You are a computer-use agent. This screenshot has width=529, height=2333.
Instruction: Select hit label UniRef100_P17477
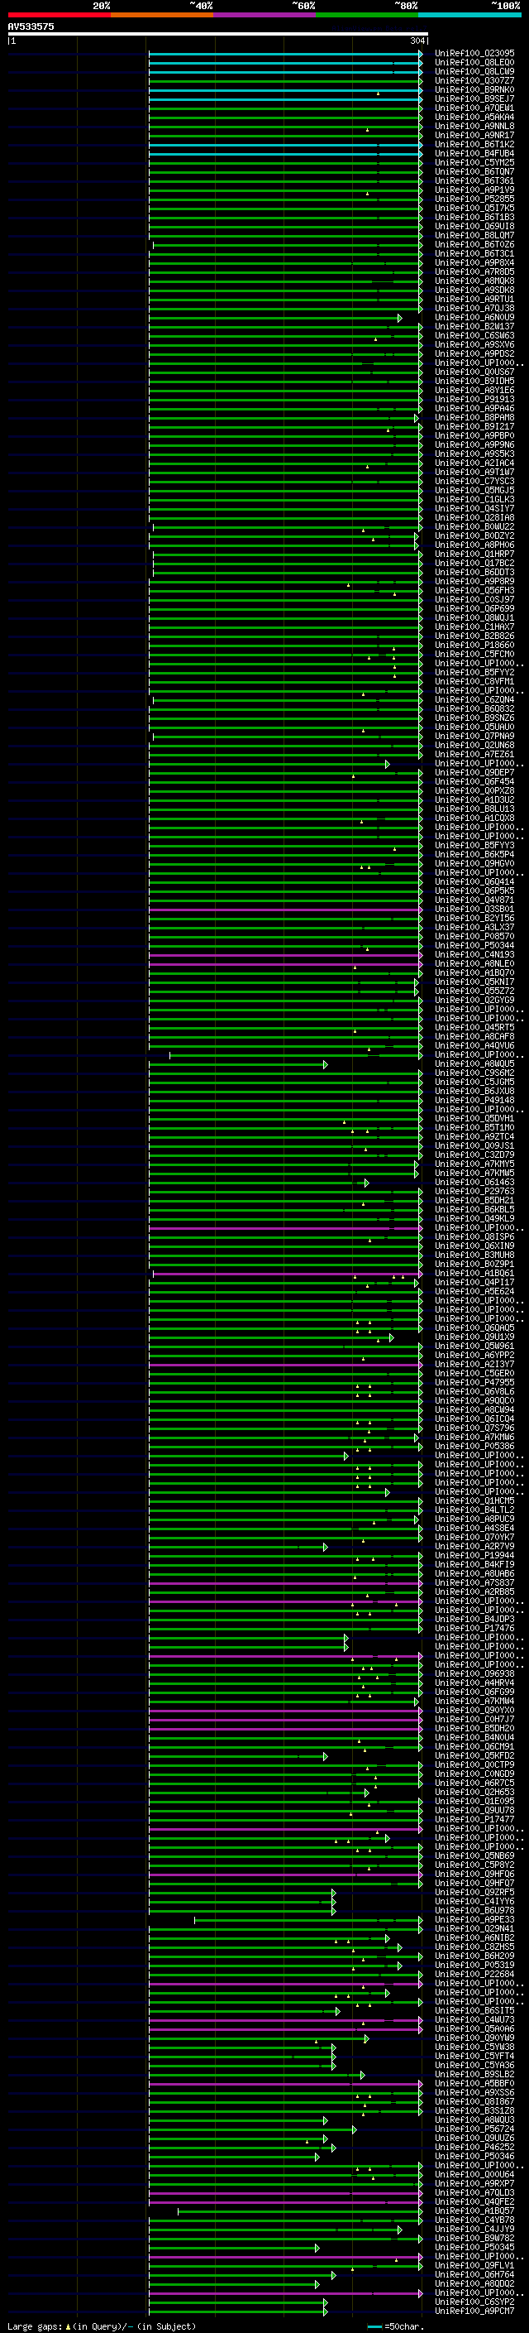(x=474, y=1820)
